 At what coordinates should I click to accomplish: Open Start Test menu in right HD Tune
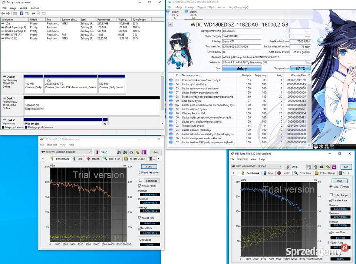click(243, 159)
